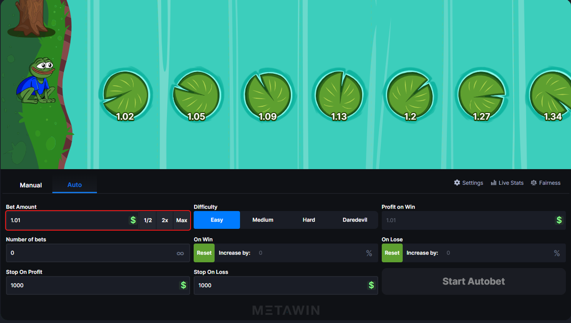The height and width of the screenshot is (323, 571).
Task: Choose Hard difficulty
Action: pyautogui.click(x=309, y=220)
